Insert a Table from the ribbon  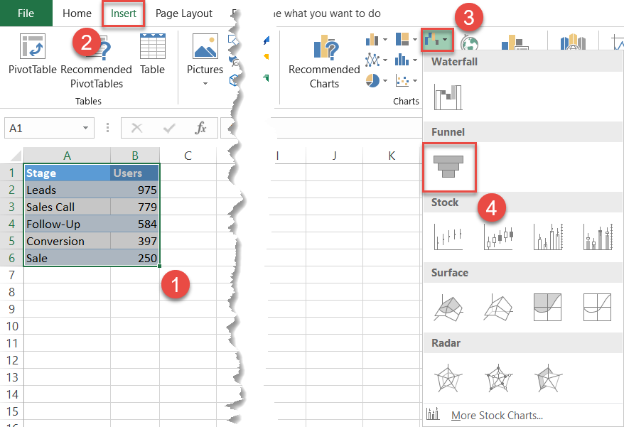coord(152,54)
